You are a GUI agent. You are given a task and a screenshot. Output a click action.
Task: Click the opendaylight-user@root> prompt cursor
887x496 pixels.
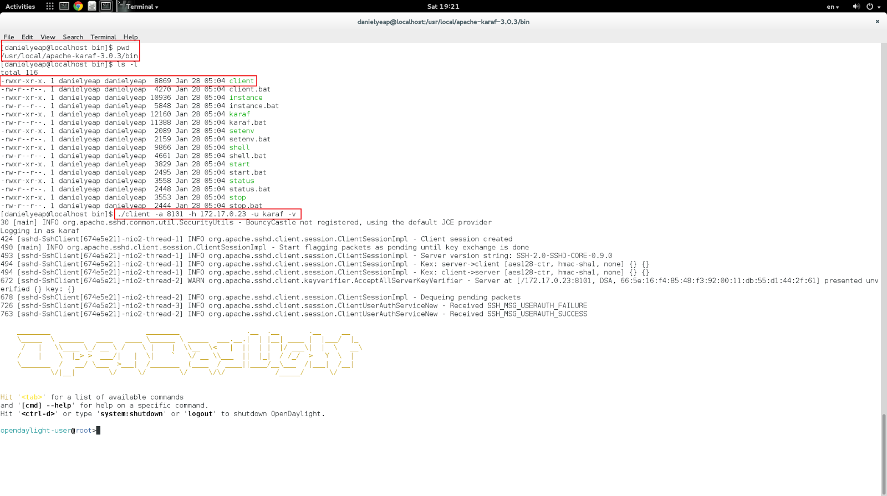(98, 431)
